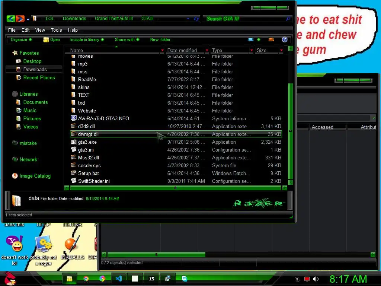This screenshot has height=286, width=381.
Task: Click the folder icon in the address bar
Action: point(35,19)
